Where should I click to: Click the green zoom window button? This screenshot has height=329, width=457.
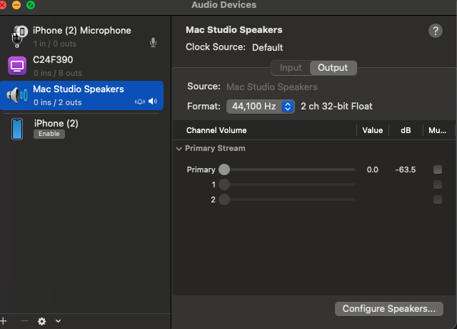(31, 5)
